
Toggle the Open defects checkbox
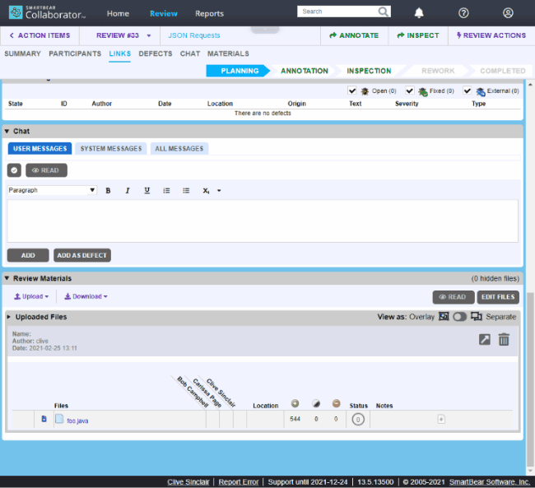click(352, 91)
